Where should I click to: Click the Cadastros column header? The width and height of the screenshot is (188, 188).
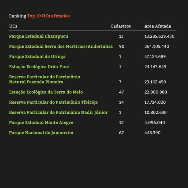[121, 26]
